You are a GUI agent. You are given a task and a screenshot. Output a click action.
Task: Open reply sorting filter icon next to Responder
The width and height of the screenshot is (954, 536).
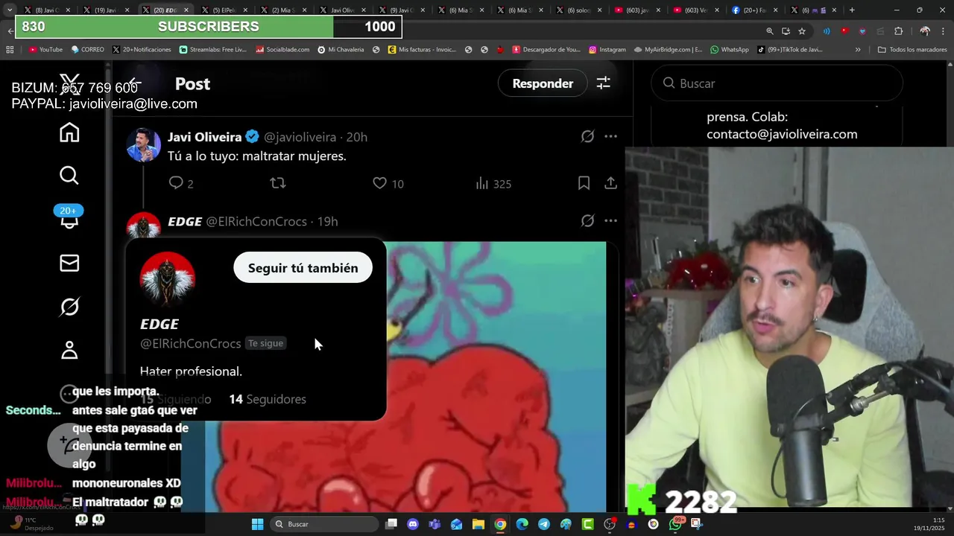pos(603,83)
